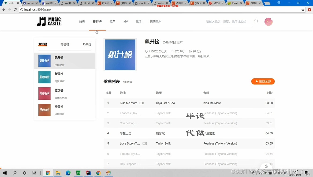Click the floating lock icon at bottom right
Screen dimensions: 313x177
(266, 166)
